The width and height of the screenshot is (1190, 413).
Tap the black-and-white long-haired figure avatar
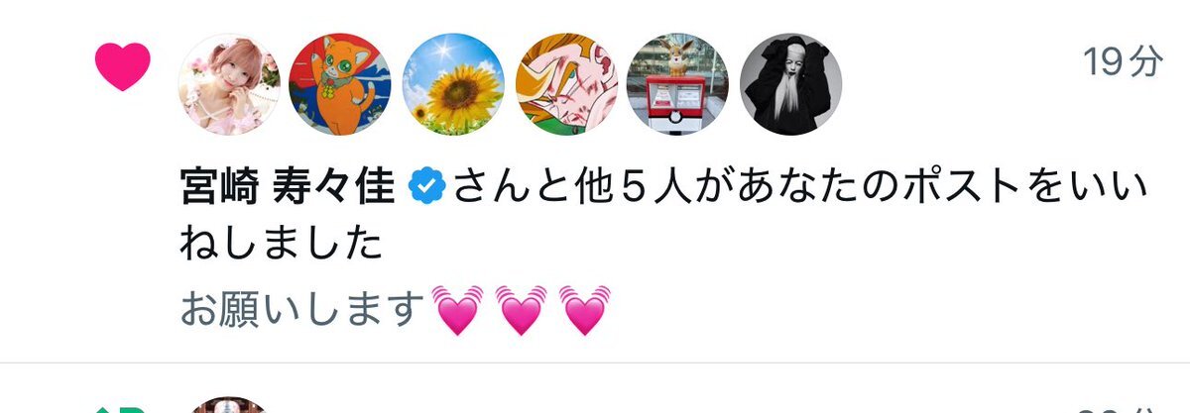pyautogui.click(x=791, y=84)
